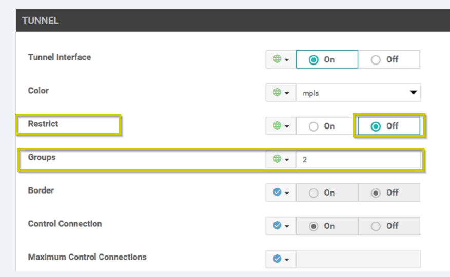Open the scope dropdown arrow for Border

coord(287,193)
